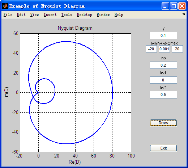Open the Tools menu

67,14
